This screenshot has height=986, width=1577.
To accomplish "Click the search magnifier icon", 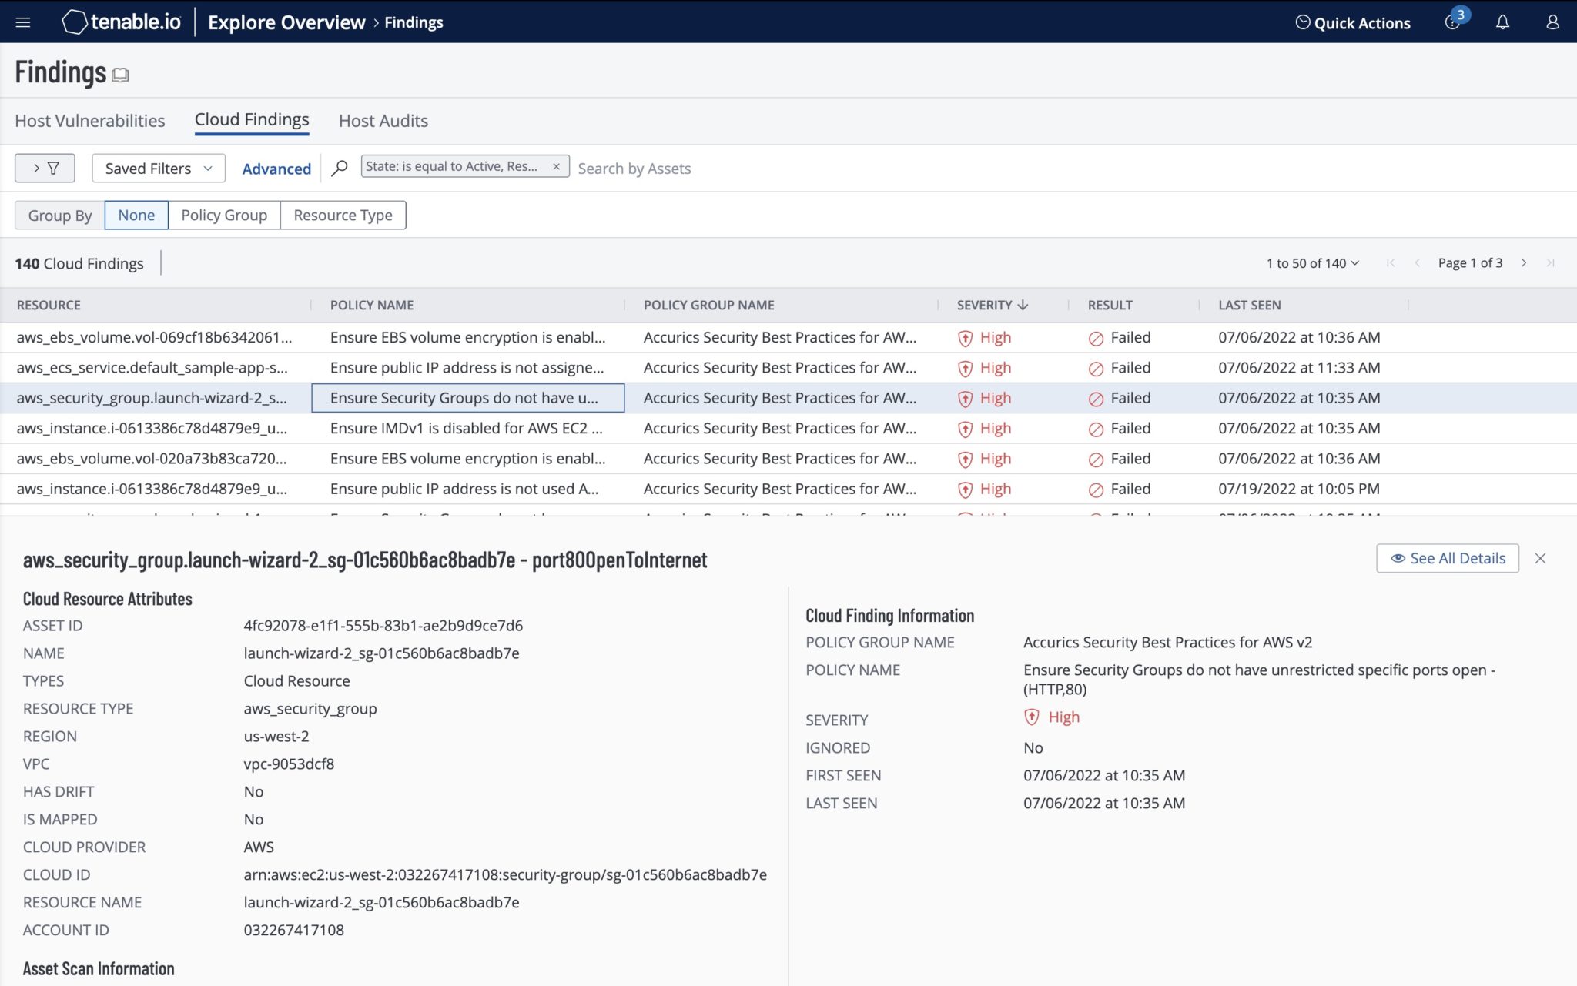I will (x=339, y=168).
